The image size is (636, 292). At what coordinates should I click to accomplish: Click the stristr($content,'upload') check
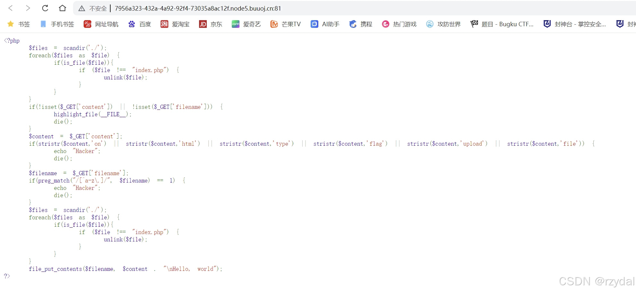click(x=447, y=144)
